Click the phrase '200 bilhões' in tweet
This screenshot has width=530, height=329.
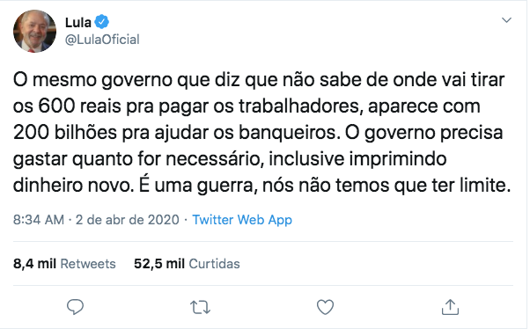point(65,133)
